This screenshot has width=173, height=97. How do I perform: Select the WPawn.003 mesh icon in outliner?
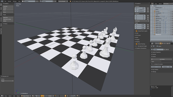click(164, 25)
